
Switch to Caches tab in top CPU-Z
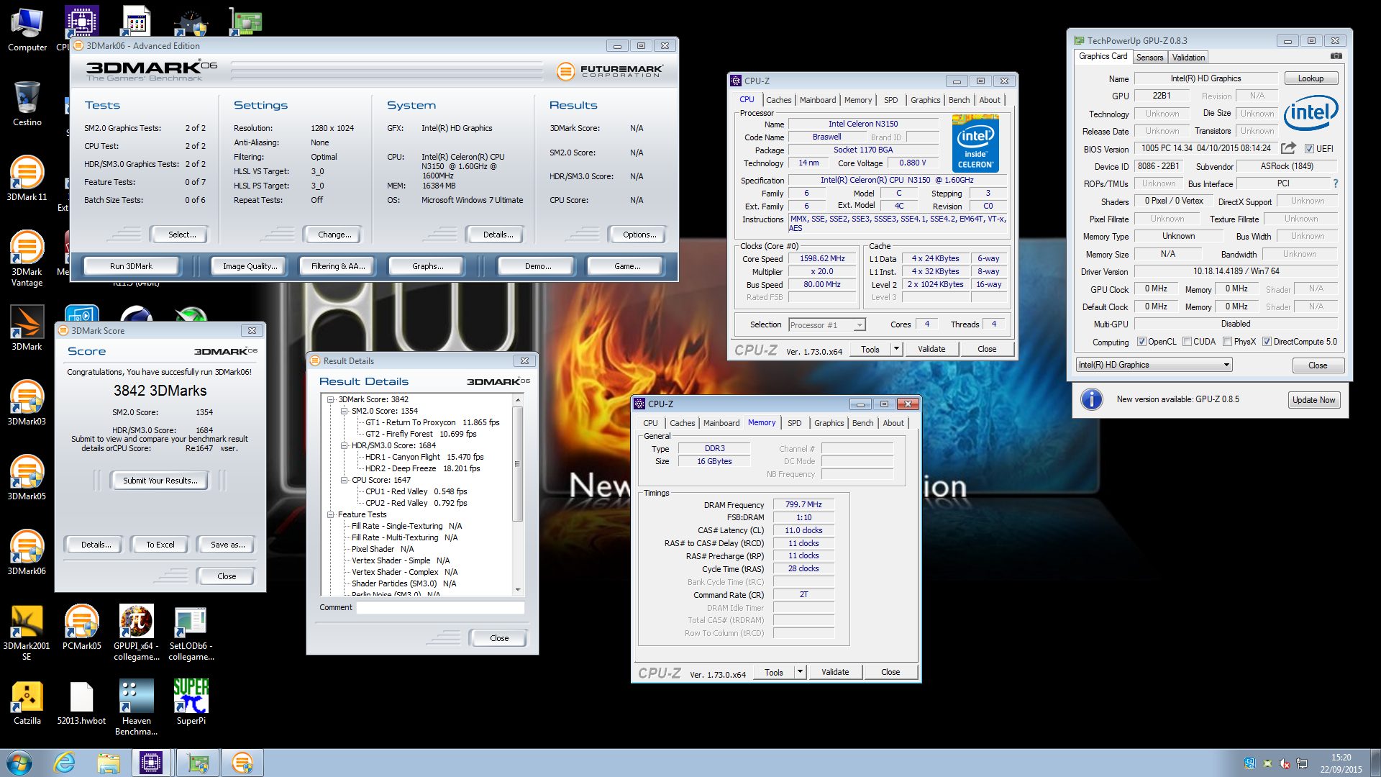click(x=778, y=100)
